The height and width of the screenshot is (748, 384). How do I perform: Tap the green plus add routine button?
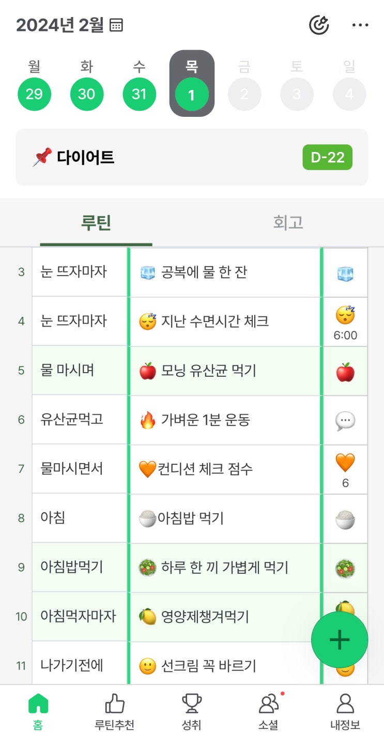340,640
